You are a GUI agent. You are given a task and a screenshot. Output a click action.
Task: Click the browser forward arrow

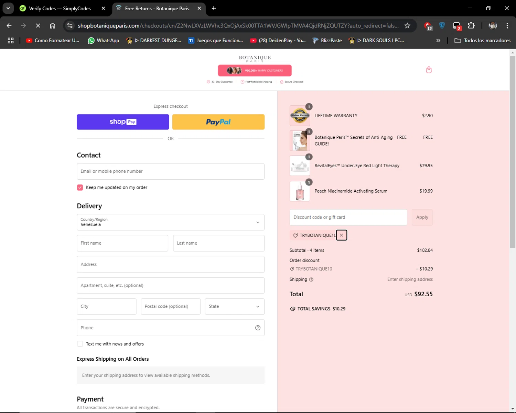pyautogui.click(x=23, y=25)
